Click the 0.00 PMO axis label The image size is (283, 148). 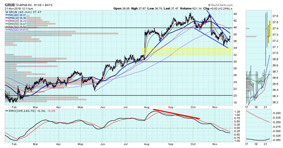(x=237, y=128)
